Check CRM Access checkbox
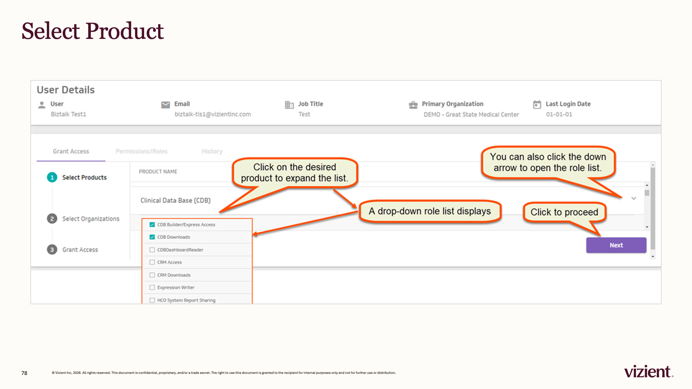The height and width of the screenshot is (389, 692). (x=152, y=262)
